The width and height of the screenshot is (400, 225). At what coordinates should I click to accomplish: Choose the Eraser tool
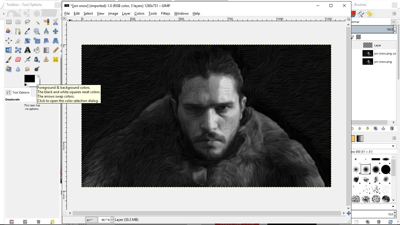click(x=18, y=59)
